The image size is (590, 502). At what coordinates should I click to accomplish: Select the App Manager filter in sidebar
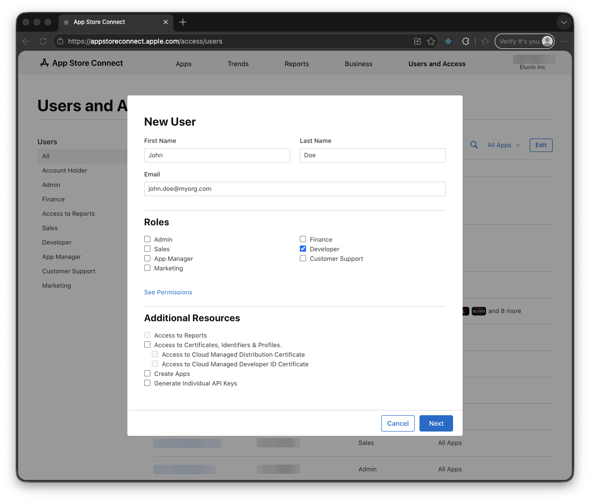[62, 257]
